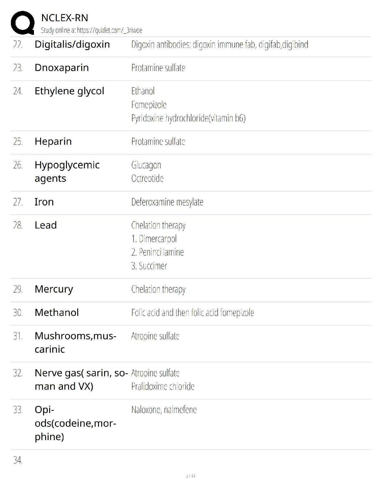
Task: Click Naloxone, nalmefene definition
Action: pyautogui.click(x=164, y=410)
